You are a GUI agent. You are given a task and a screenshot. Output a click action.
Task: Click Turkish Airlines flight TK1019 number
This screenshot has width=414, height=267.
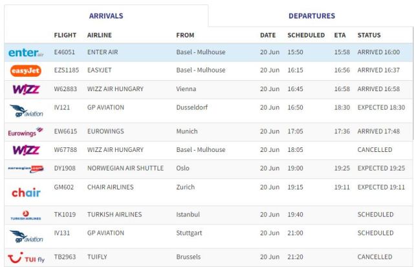[x=65, y=215]
